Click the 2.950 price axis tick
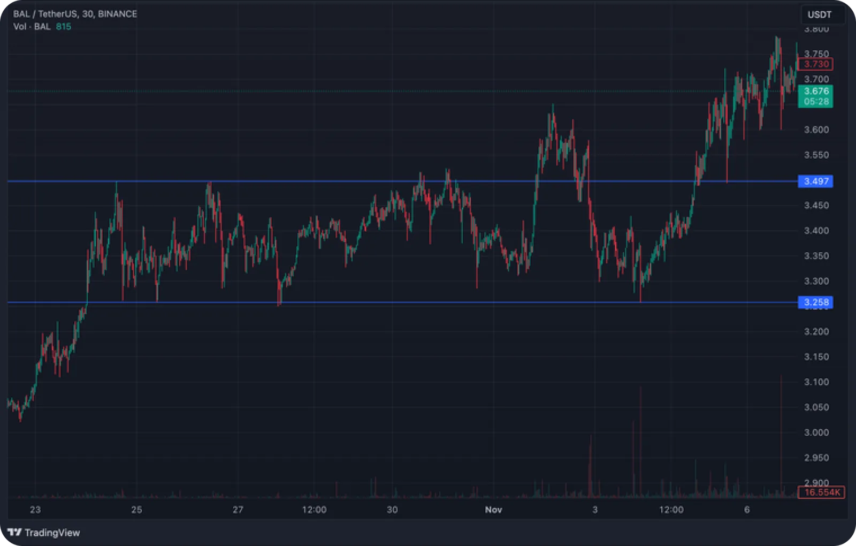 click(816, 458)
